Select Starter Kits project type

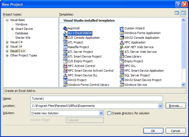(23, 38)
